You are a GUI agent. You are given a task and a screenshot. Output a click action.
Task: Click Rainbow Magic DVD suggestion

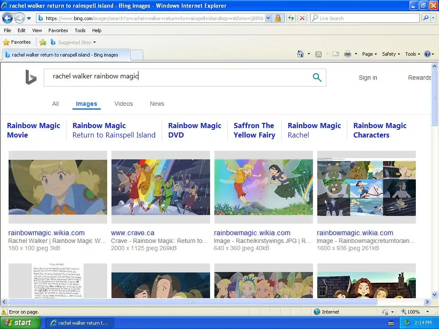pos(195,130)
